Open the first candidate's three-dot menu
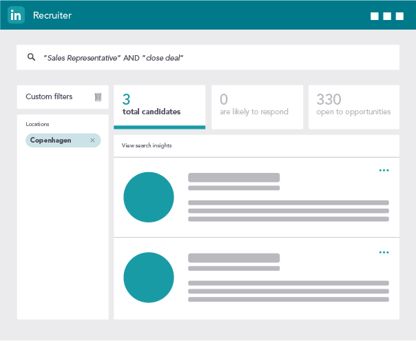Viewport: 416px width, 341px height. (384, 170)
